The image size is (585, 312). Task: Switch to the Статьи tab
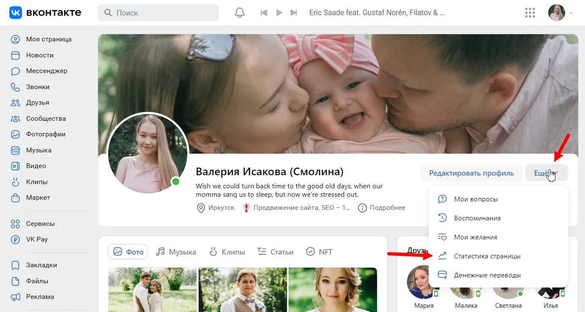(275, 252)
